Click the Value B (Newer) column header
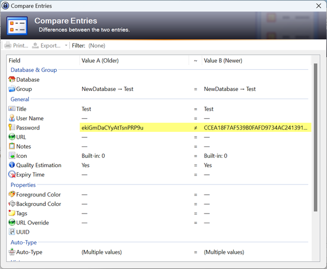Screen dimensions: 327x269 click(x=256, y=60)
